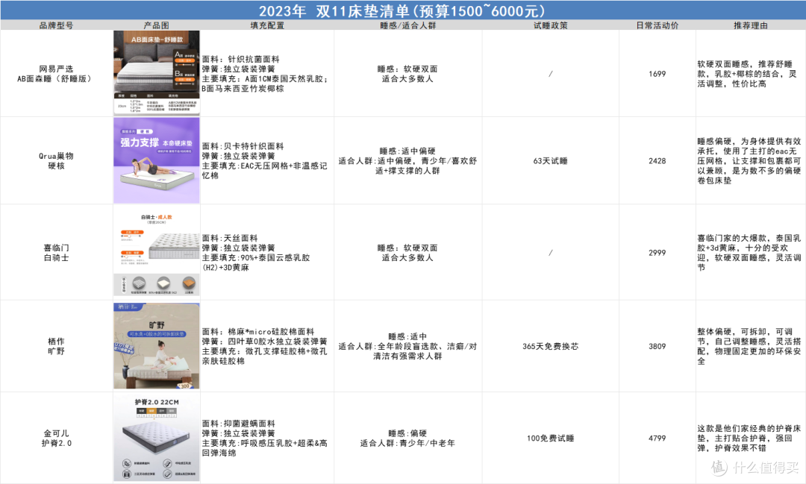Image resolution: width=806 pixels, height=484 pixels.
Task: Select the 推荐理由 column header
Action: (751, 25)
